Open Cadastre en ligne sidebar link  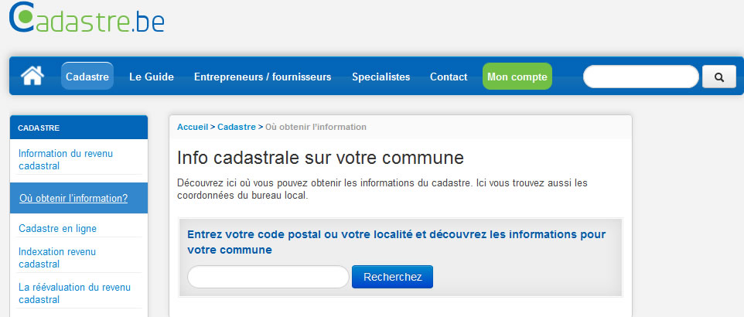click(x=57, y=228)
